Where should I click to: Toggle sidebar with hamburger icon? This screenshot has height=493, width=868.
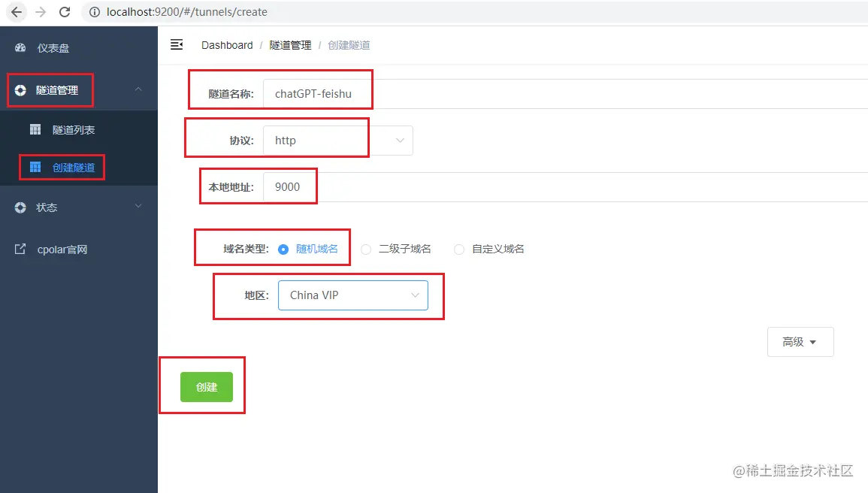(x=177, y=45)
